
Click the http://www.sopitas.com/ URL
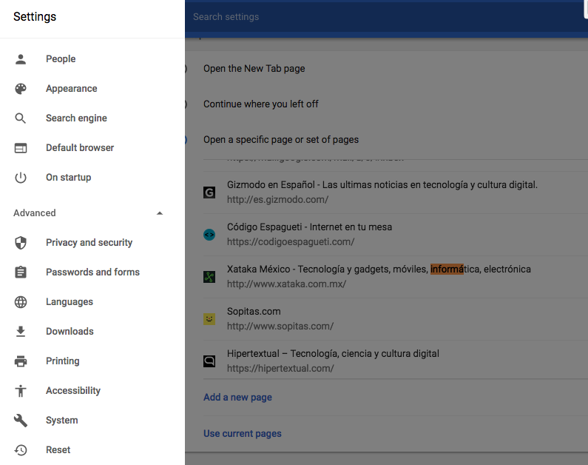(x=280, y=327)
